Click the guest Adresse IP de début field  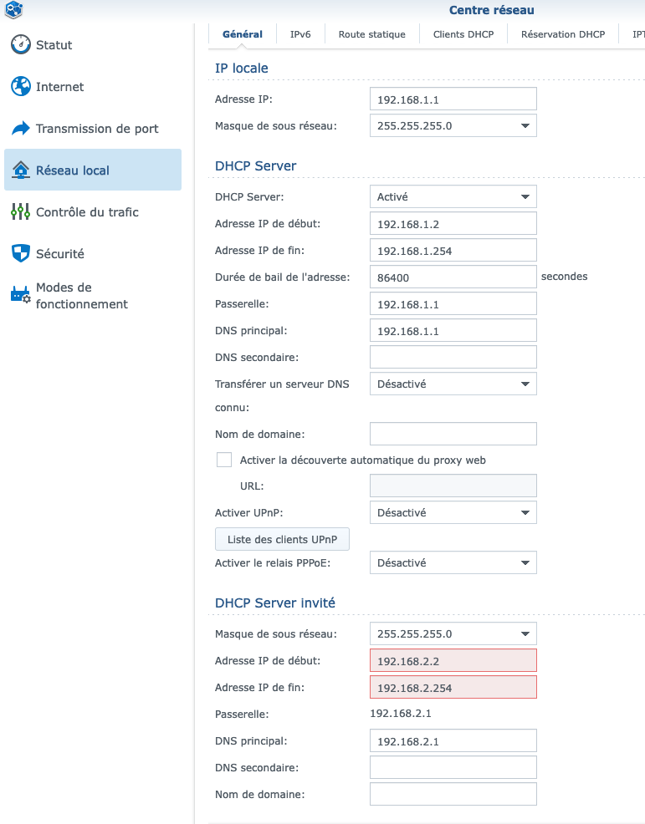[x=453, y=661]
